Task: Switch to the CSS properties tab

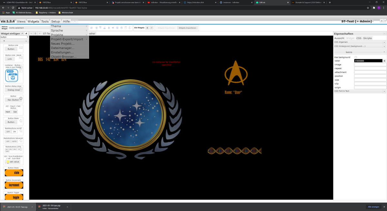Action: (359, 38)
